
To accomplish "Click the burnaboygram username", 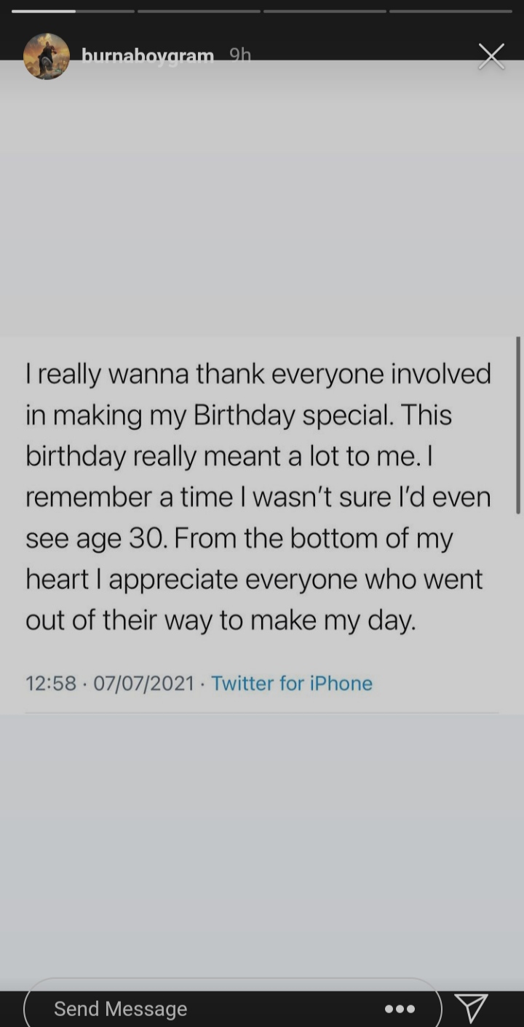I will (148, 56).
